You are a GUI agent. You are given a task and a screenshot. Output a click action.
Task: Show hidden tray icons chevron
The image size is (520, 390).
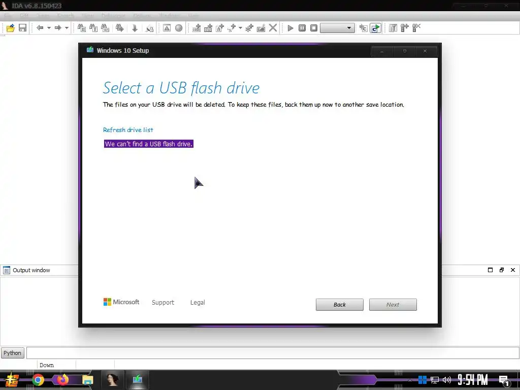[x=410, y=380]
